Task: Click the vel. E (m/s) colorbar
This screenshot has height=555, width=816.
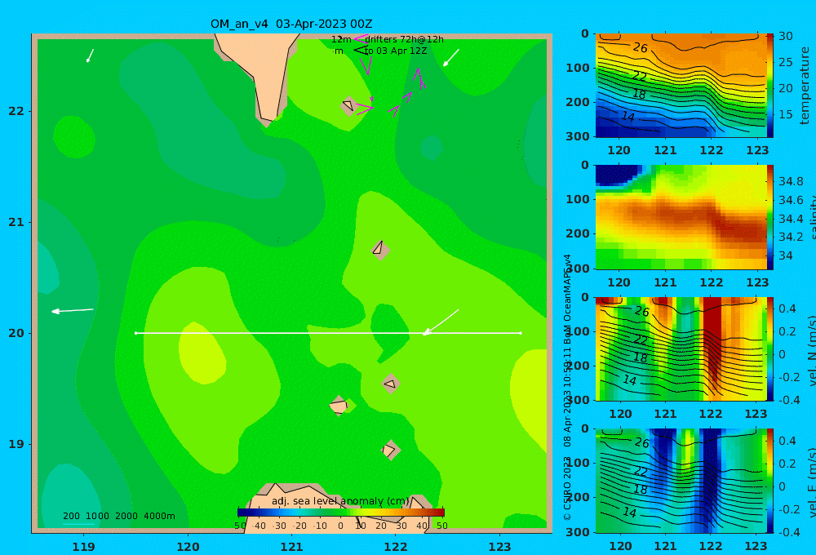Action: pos(769,481)
